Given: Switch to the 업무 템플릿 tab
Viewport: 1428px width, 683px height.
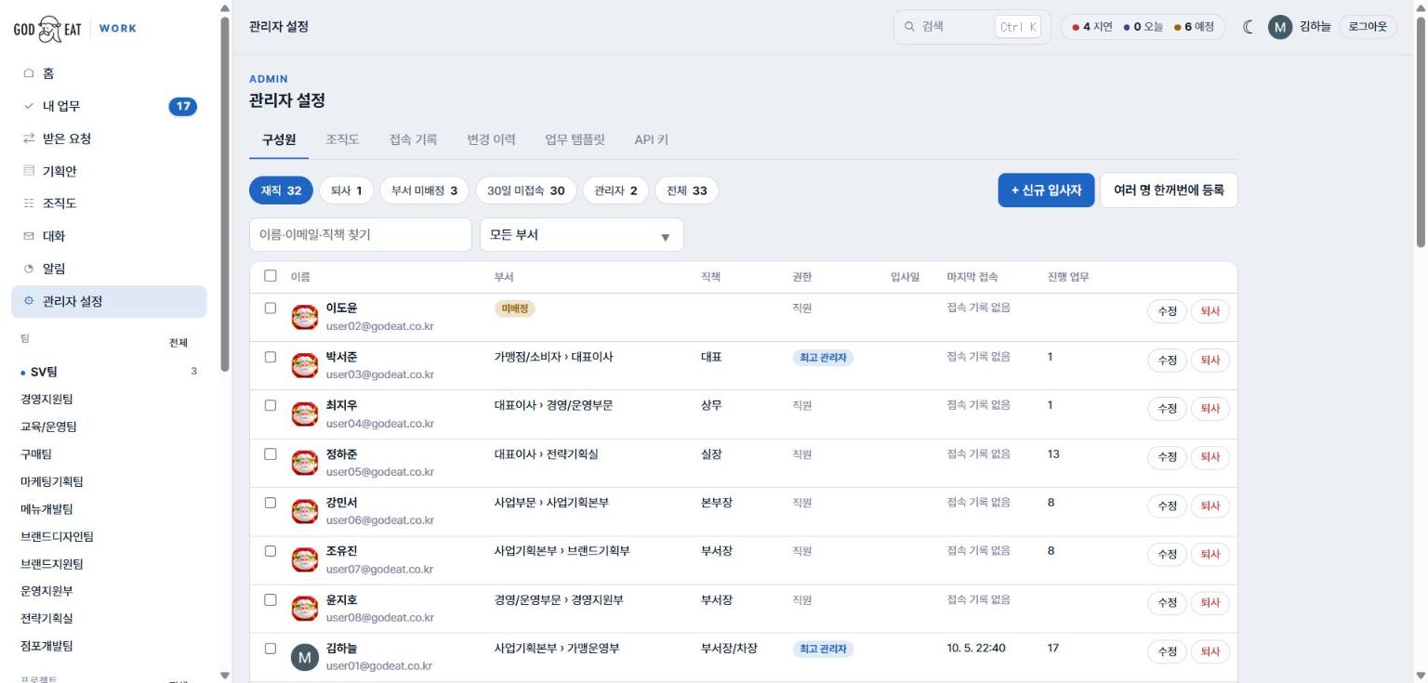Looking at the screenshot, I should click(575, 139).
